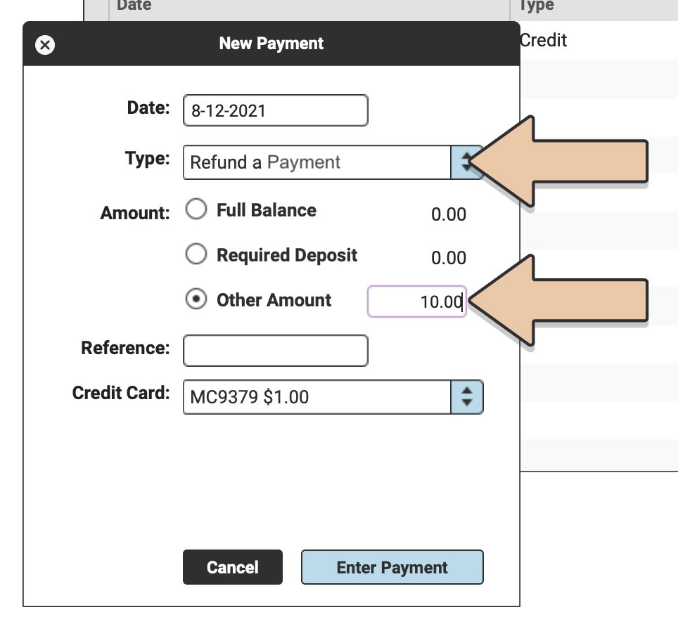Open the Type dropdown showing Refund a Payment
Screen dimensions: 678x624
pyautogui.click(x=316, y=162)
